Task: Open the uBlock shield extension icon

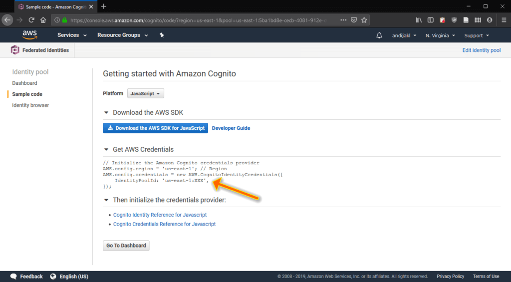Action: [454, 20]
